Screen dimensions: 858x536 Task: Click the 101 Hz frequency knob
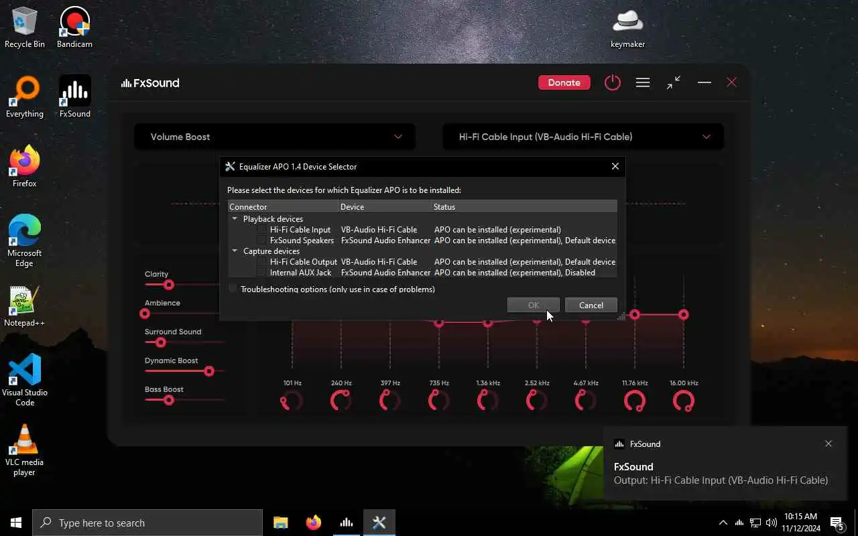(292, 401)
